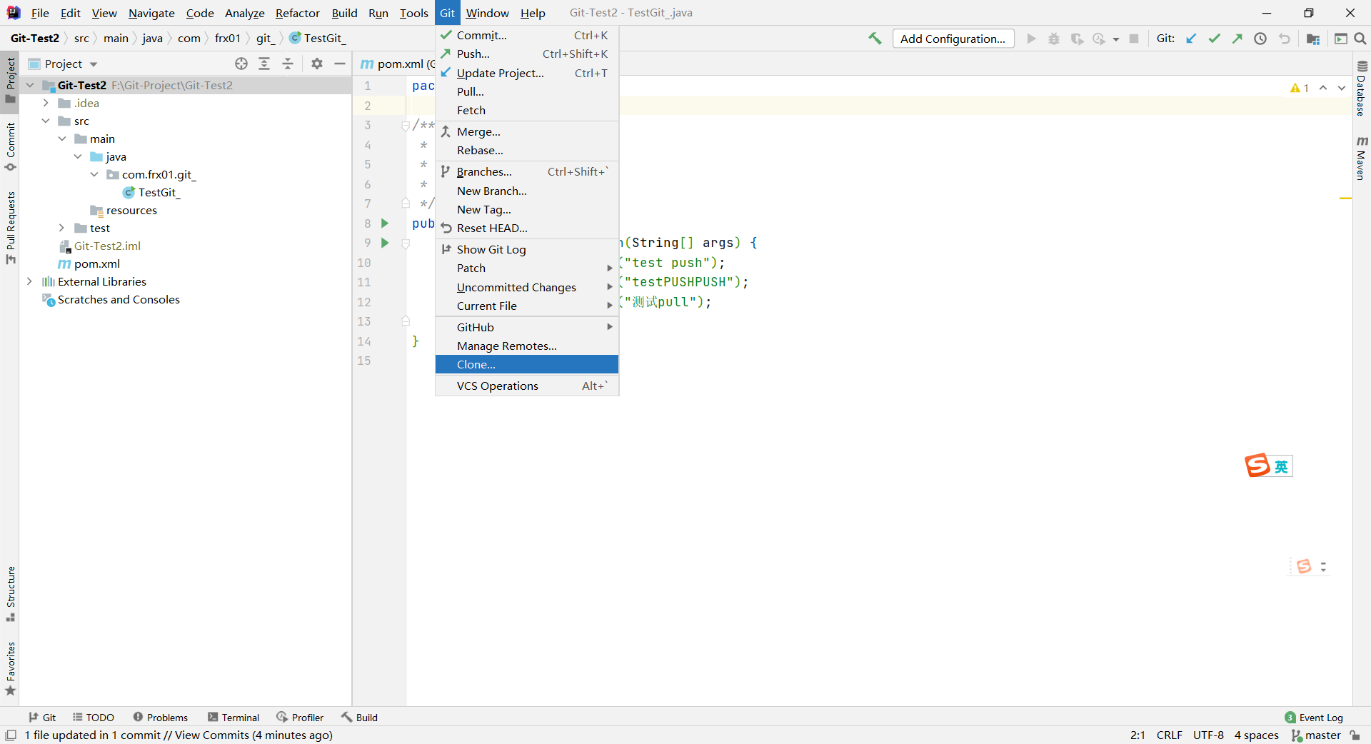The height and width of the screenshot is (744, 1371).
Task: Open Git Show History clock icon
Action: pos(1260,39)
